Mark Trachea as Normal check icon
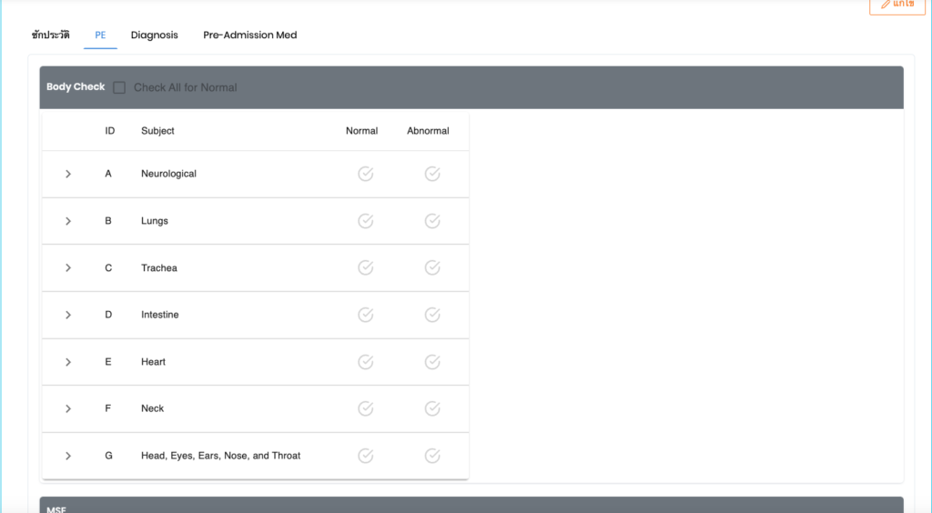Image resolution: width=932 pixels, height=513 pixels. coord(365,267)
